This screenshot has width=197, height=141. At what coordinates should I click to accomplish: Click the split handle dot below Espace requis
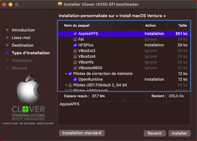click(124, 100)
